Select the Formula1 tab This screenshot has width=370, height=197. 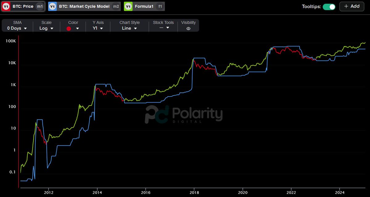pos(144,6)
